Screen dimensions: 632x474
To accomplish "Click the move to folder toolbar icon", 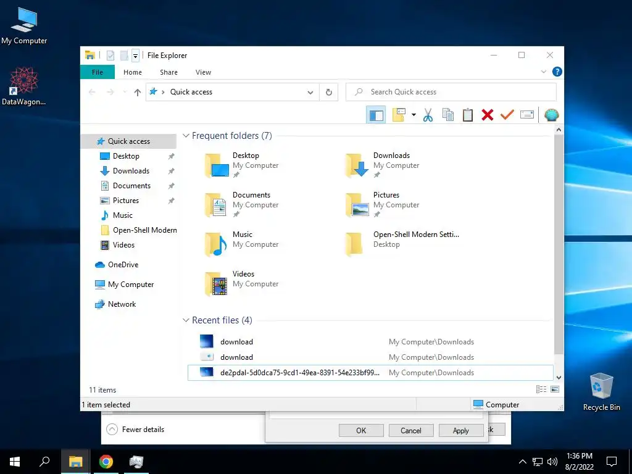I will pyautogui.click(x=399, y=115).
